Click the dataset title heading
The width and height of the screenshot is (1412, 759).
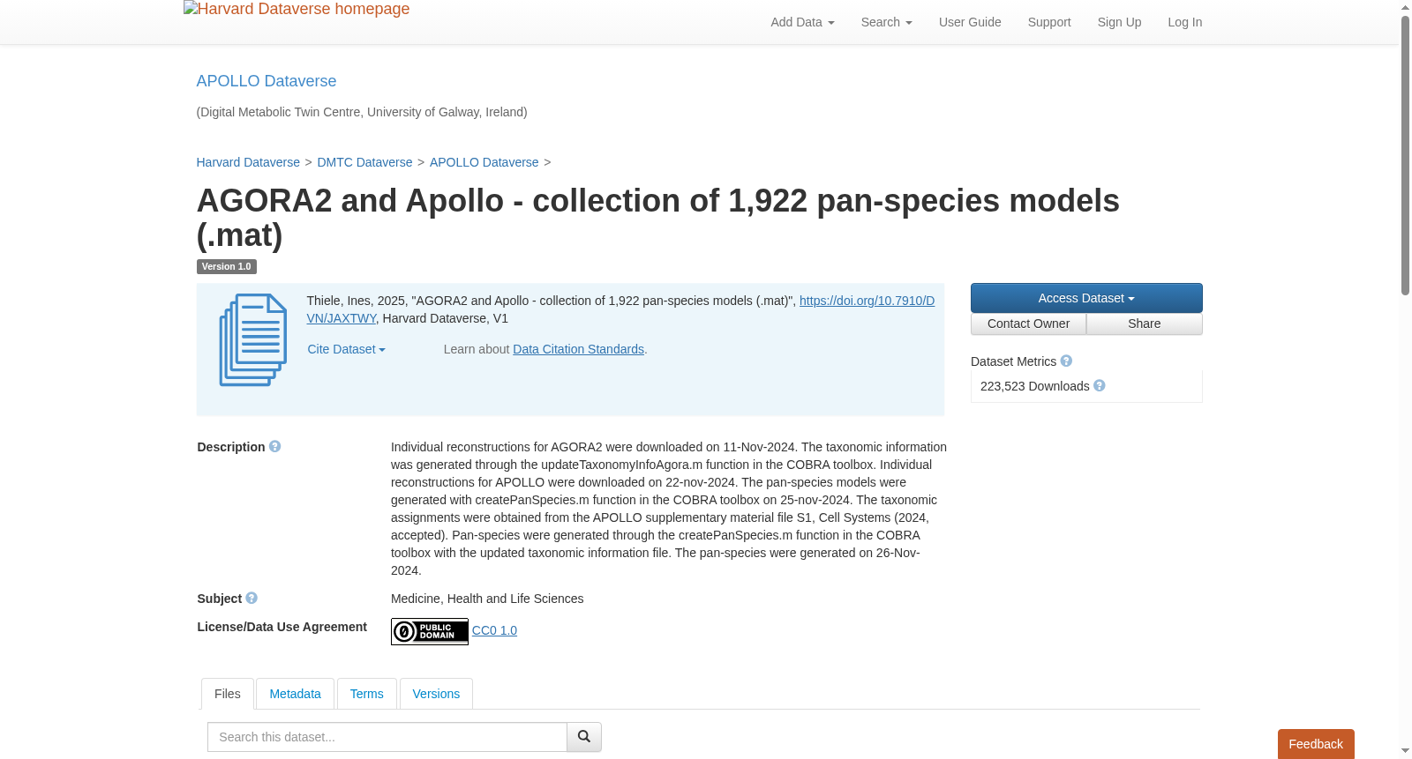click(657, 218)
